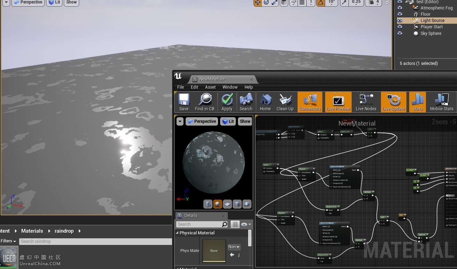This screenshot has height=269, width=457.
Task: Open Window menu in material editor
Action: click(230, 87)
